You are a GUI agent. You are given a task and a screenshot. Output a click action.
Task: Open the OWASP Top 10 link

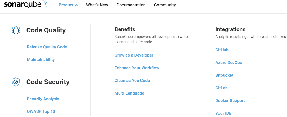[41, 111]
